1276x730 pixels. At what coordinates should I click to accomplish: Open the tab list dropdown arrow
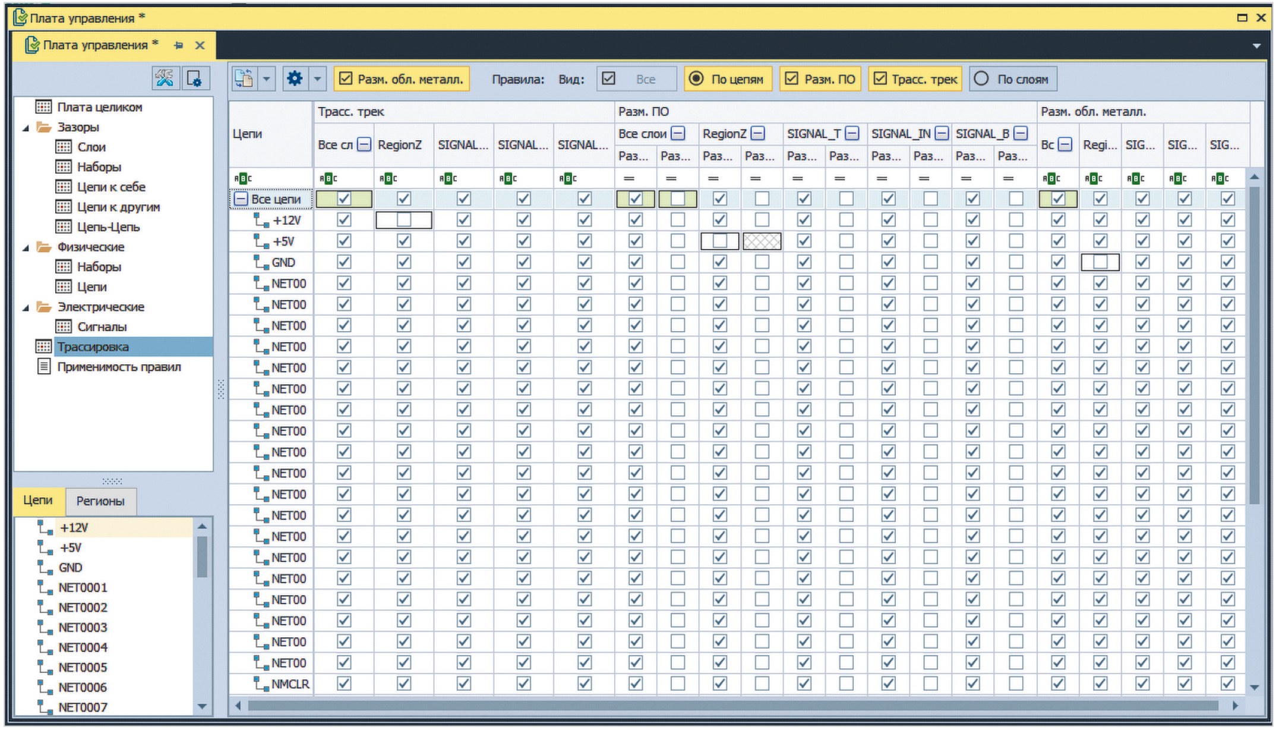tap(1256, 46)
